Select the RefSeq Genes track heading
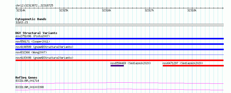The width and height of the screenshot is (231, 93). click(x=26, y=78)
